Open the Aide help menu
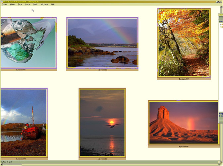This screenshot has width=223, height=166. 53,4
